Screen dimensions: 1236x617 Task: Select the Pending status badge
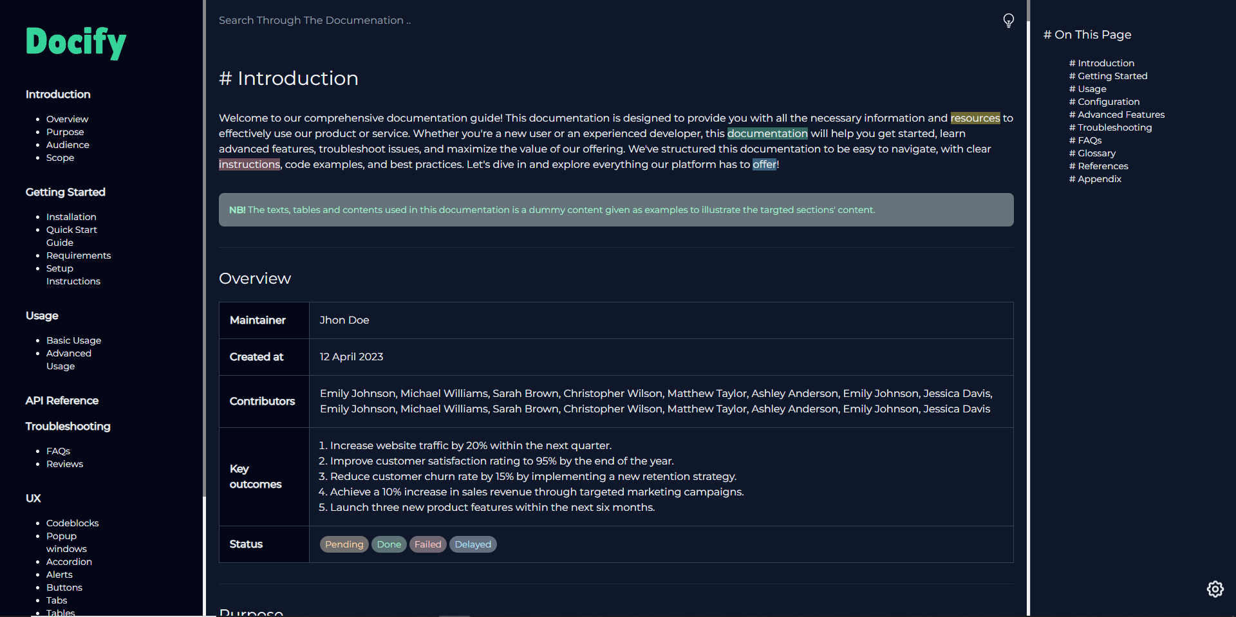(344, 544)
